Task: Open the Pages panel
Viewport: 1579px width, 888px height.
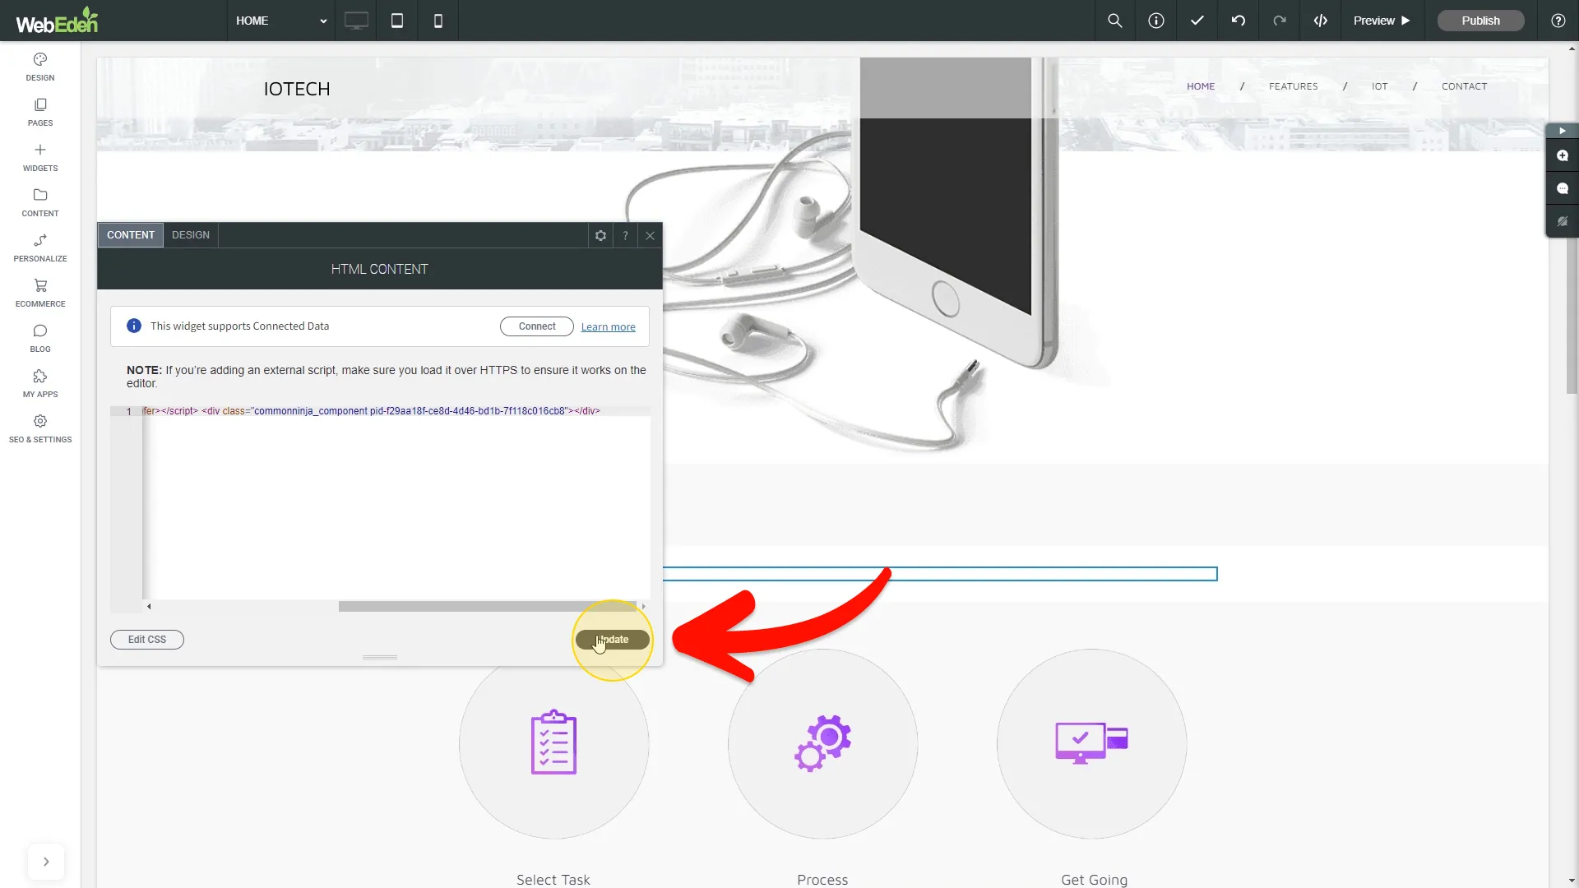Action: click(x=39, y=113)
